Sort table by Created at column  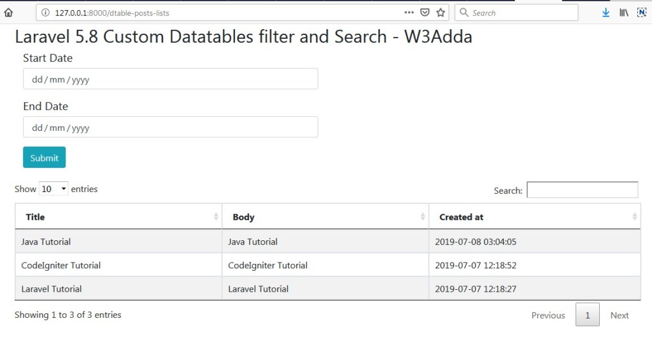tap(535, 217)
